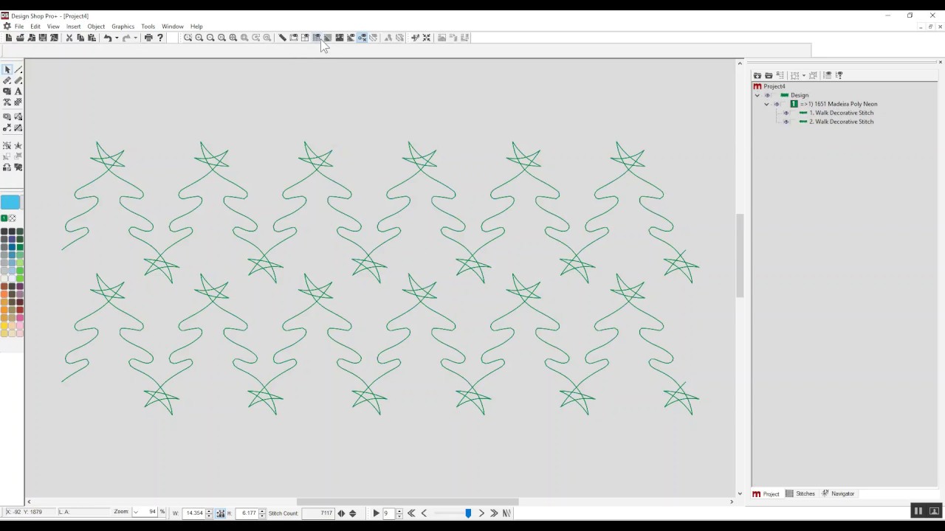Click the eye tree icon at end of panel toolbar
The width and height of the screenshot is (945, 531).
pyautogui.click(x=839, y=75)
